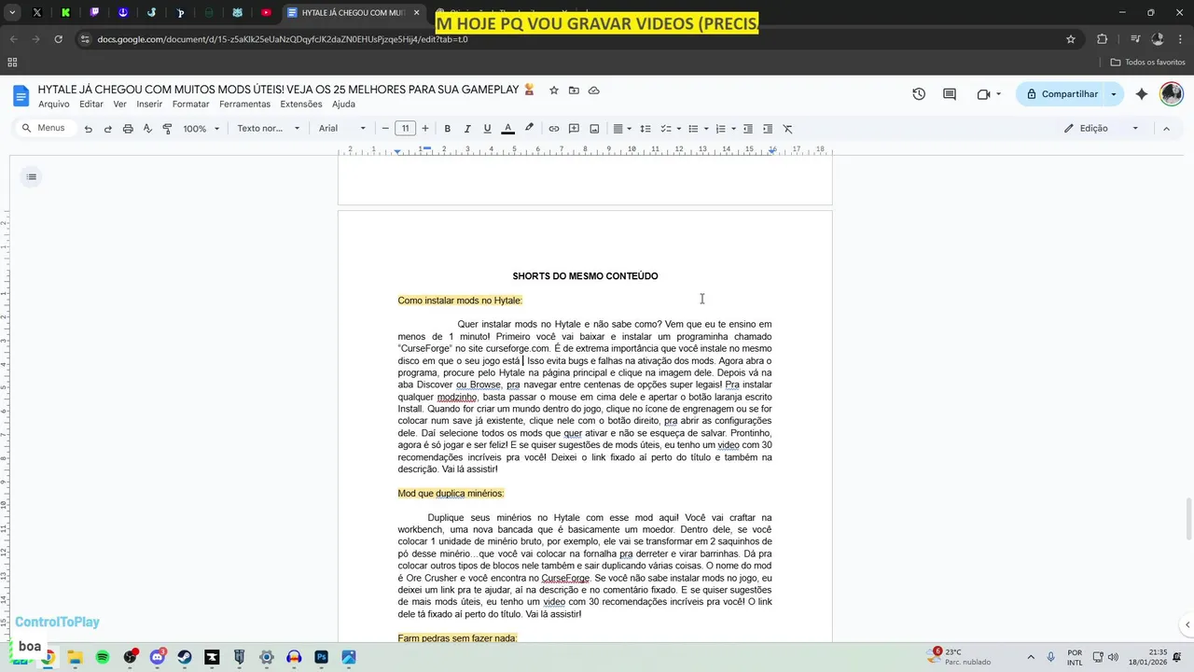Toggle underline formatting
This screenshot has width=1194, height=672.
point(487,129)
